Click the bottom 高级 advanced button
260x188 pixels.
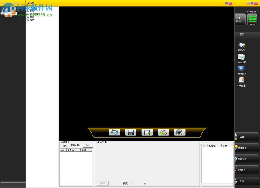(246, 181)
